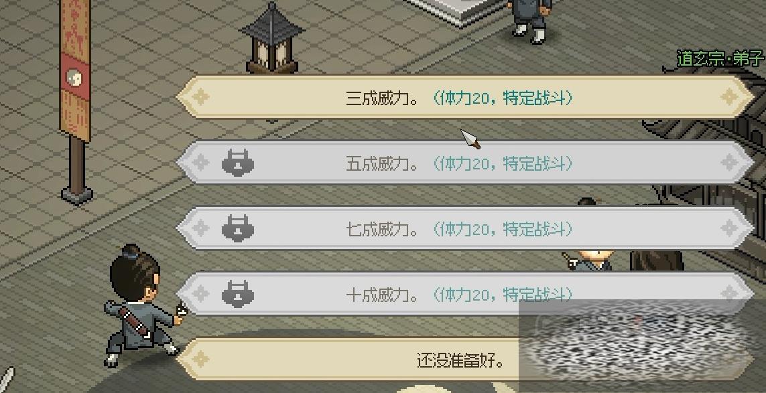Click the dark-haired NPC beside the bald one
This screenshot has width=766, height=393.
pos(656,260)
